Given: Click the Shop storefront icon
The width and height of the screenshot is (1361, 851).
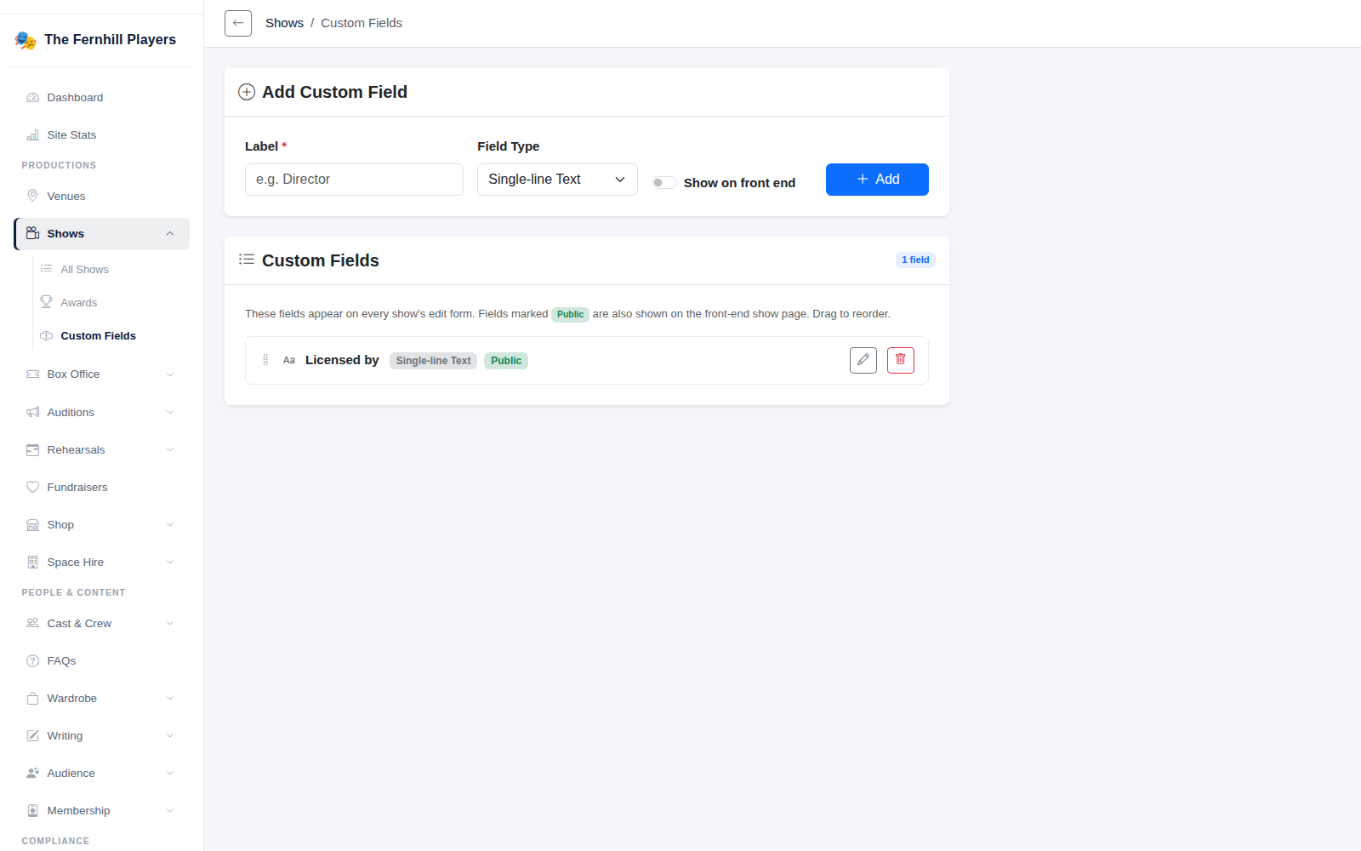Looking at the screenshot, I should coord(32,524).
